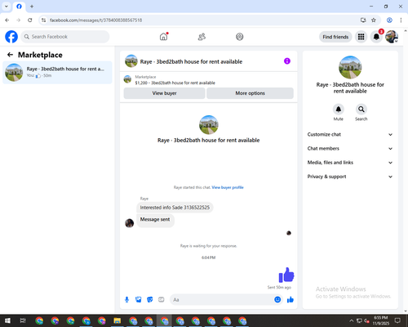The image size is (408, 327).
Task: Open the tab search dropdown arrow
Action: click(x=7, y=7)
